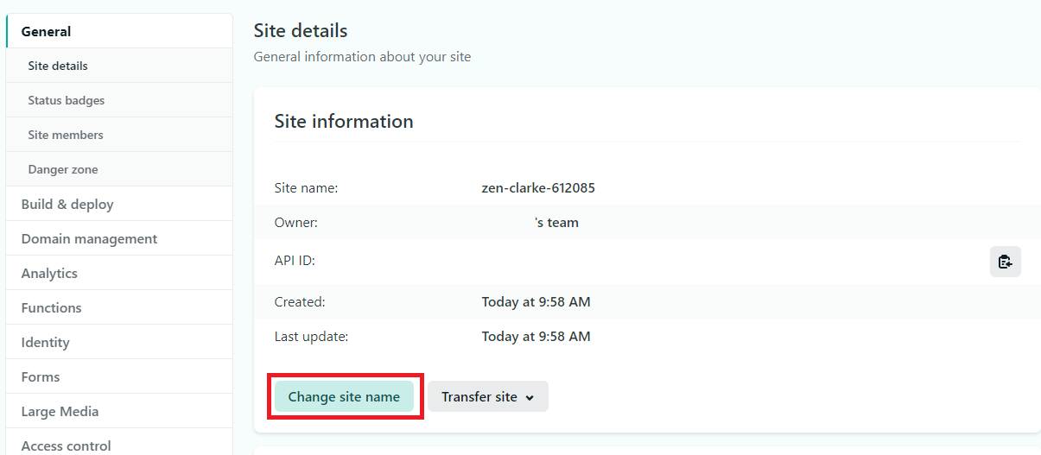Click the Last update time value
Screen dimensions: 1041x455
[x=536, y=337]
